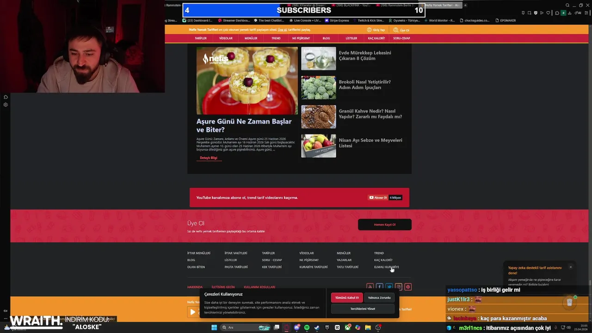
Task: Open SORU-CEVAP navigation item
Action: (401, 38)
